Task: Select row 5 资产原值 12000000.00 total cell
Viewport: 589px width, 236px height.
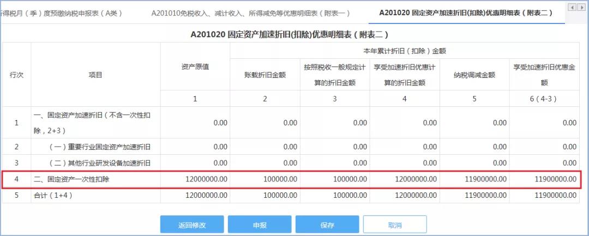Action: coord(195,195)
